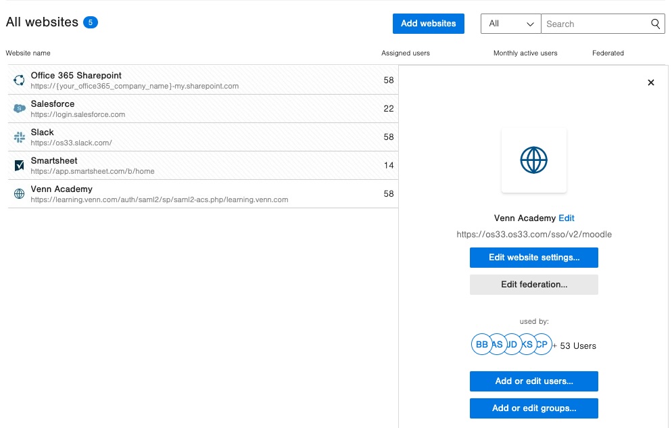Click the Office 365 Sharepoint icon
Viewport: 672px width, 428px height.
19,80
